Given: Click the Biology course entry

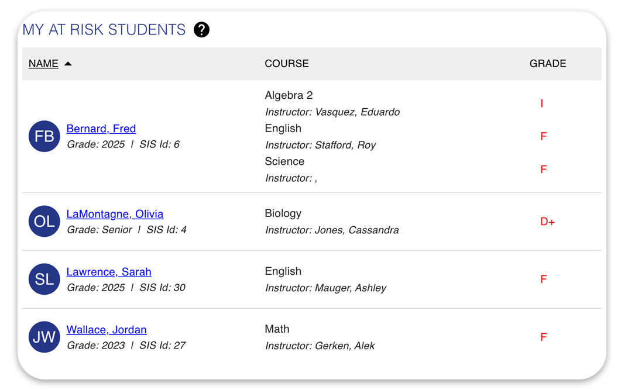Looking at the screenshot, I should 283,213.
